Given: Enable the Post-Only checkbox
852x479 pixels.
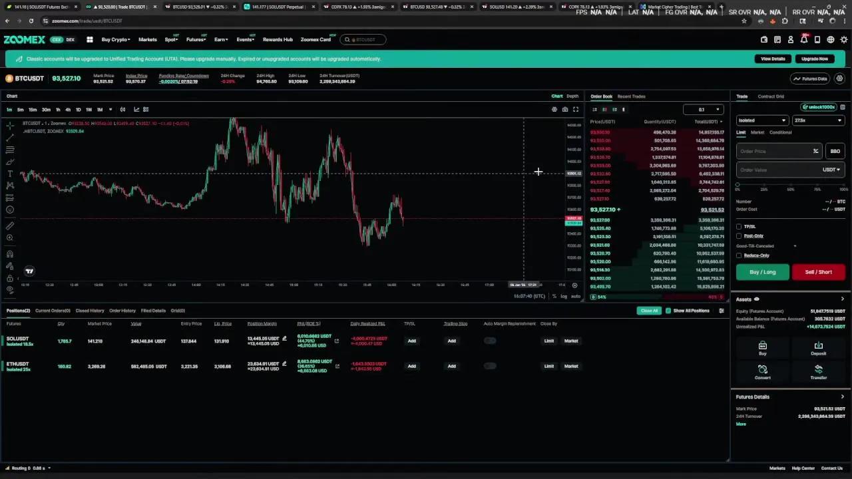Looking at the screenshot, I should pyautogui.click(x=739, y=236).
